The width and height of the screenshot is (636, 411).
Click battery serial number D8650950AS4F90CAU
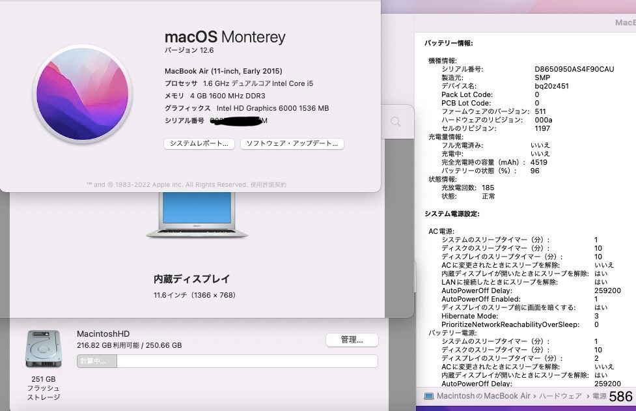[574, 69]
